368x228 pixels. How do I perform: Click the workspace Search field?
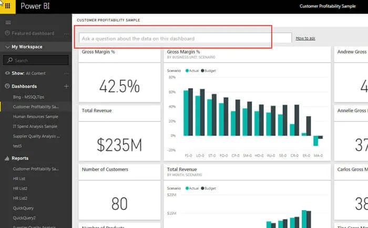pyautogui.click(x=36, y=60)
